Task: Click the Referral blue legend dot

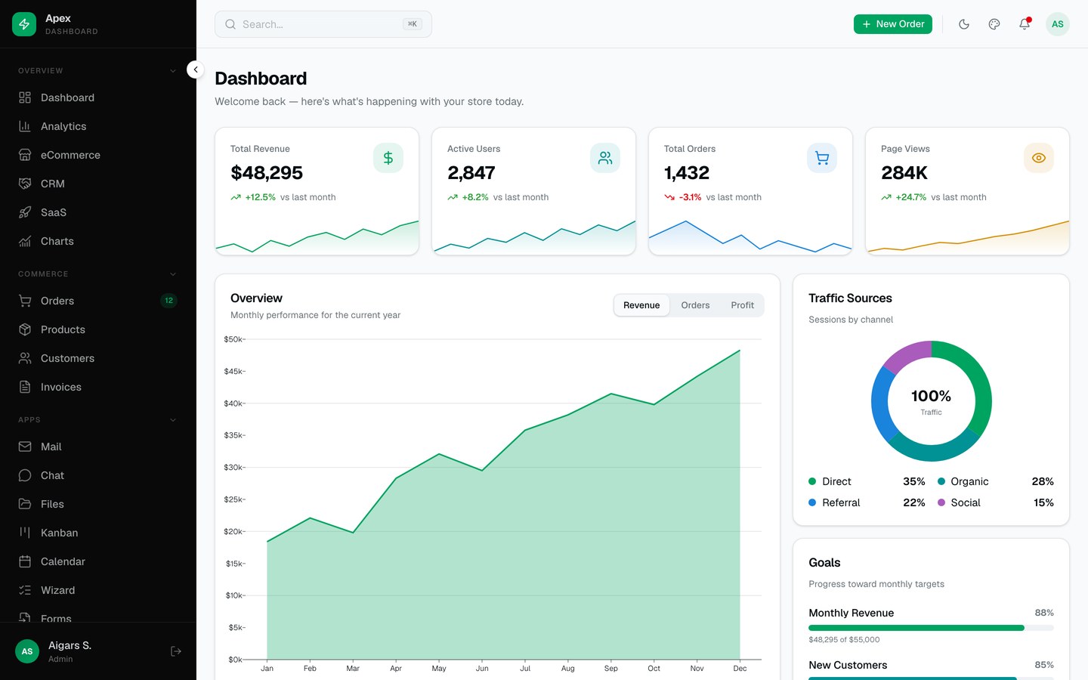Action: pyautogui.click(x=812, y=502)
